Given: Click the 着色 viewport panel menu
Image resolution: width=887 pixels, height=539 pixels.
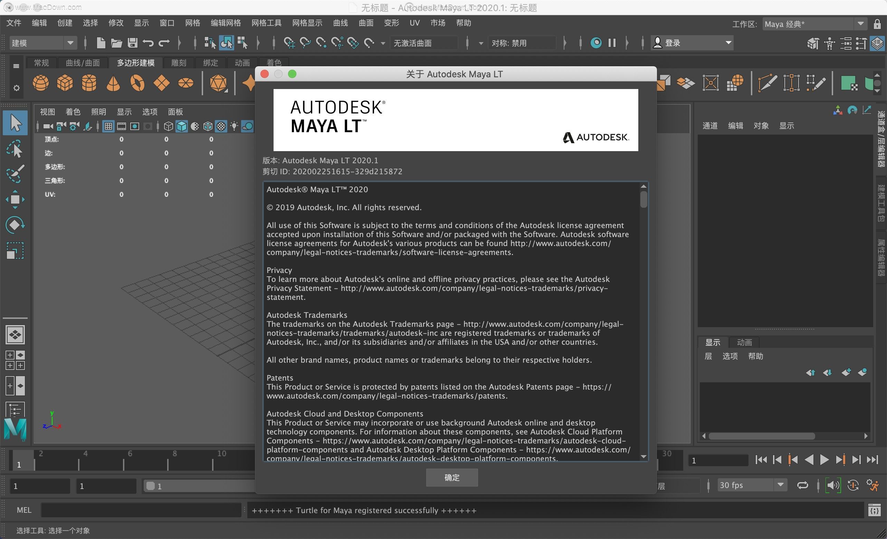Looking at the screenshot, I should point(73,112).
